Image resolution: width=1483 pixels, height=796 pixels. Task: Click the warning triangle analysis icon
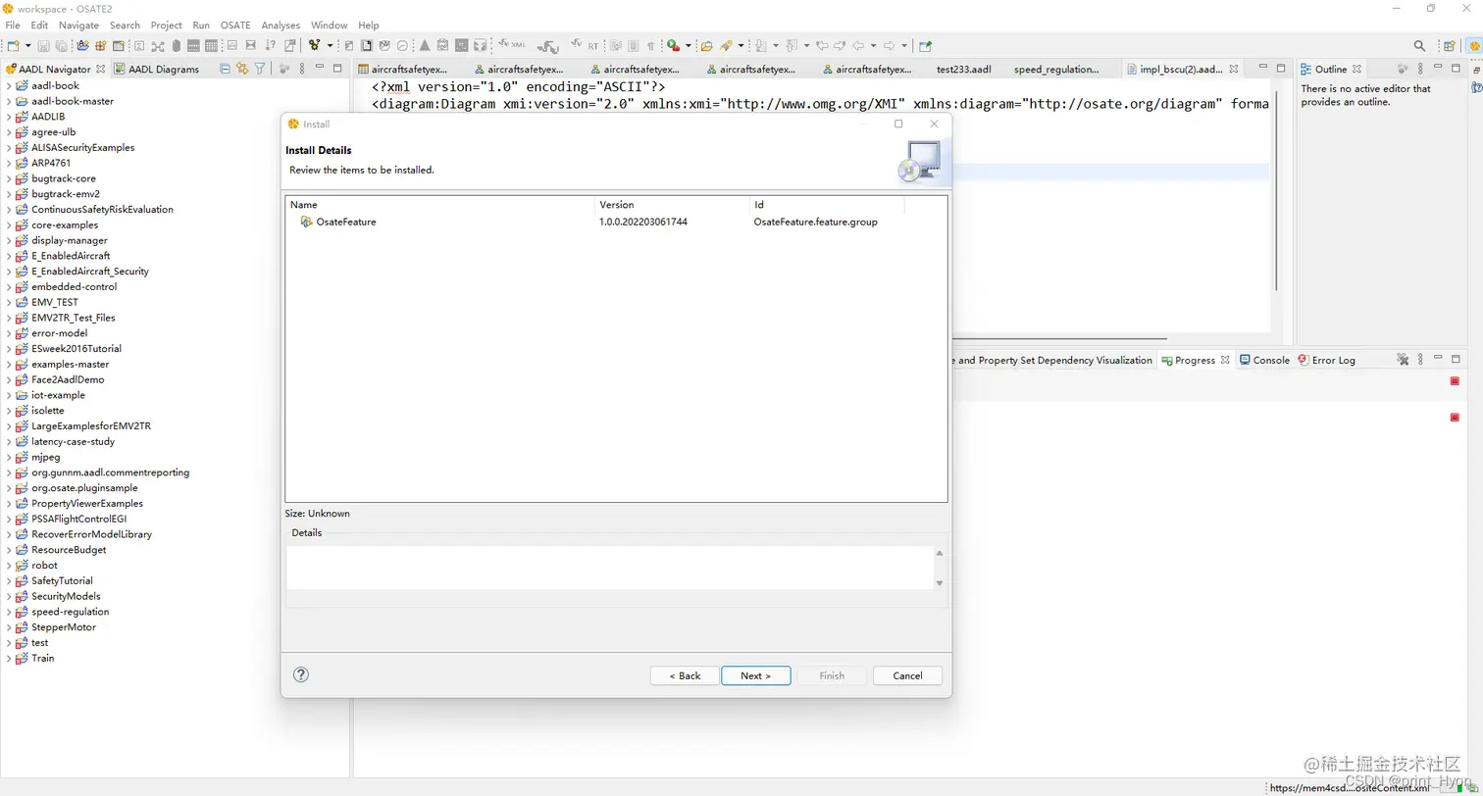tap(425, 46)
